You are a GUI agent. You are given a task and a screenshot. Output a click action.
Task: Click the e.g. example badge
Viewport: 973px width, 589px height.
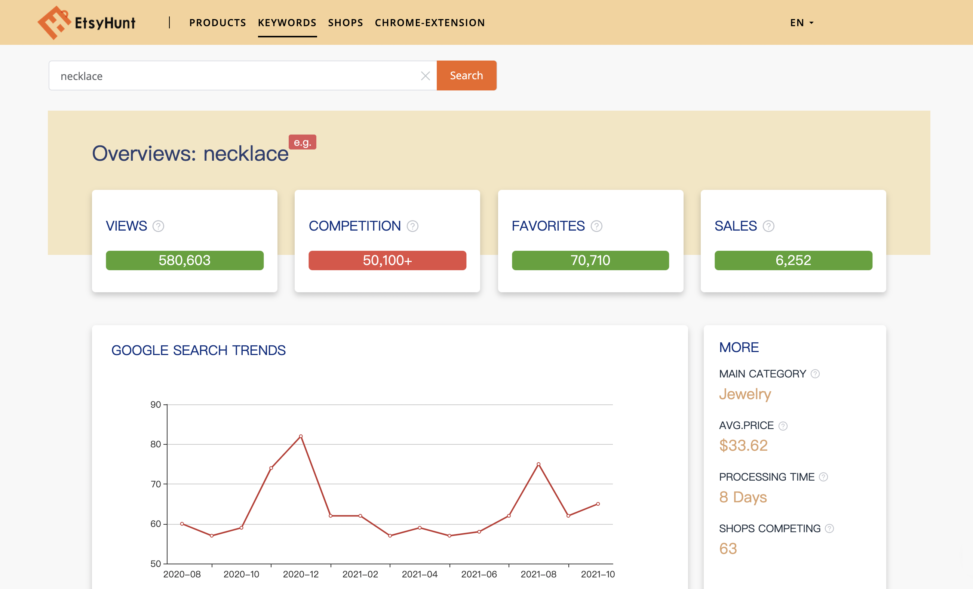pyautogui.click(x=302, y=142)
